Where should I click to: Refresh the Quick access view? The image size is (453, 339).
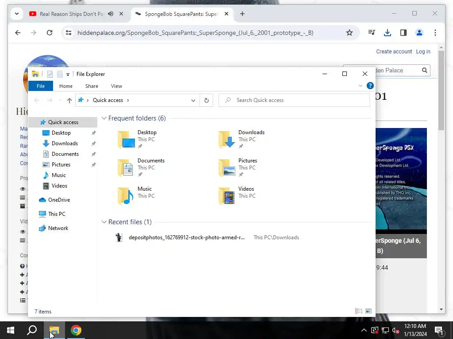tap(206, 100)
